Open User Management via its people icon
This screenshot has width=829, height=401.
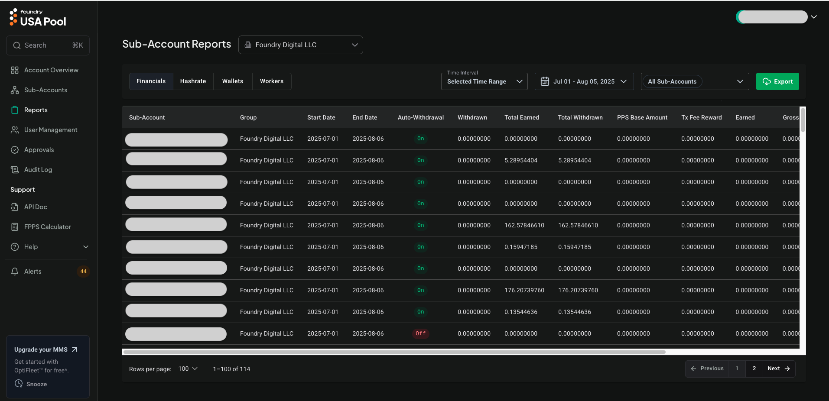(15, 130)
